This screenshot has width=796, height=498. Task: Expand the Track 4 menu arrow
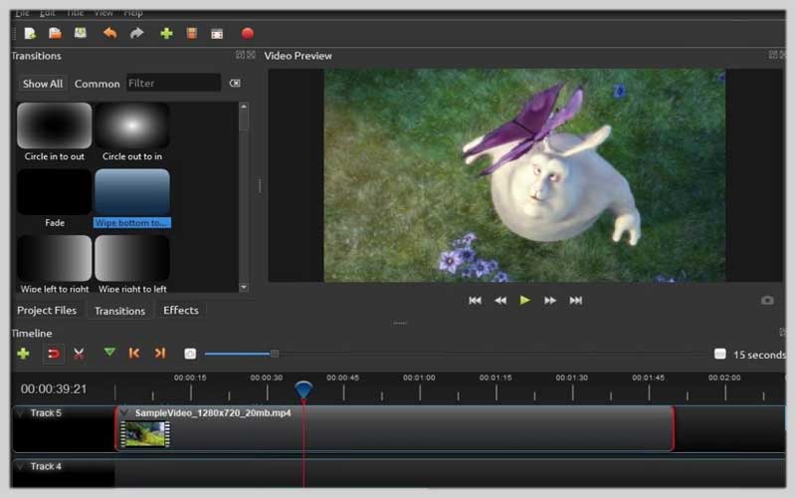pos(20,466)
